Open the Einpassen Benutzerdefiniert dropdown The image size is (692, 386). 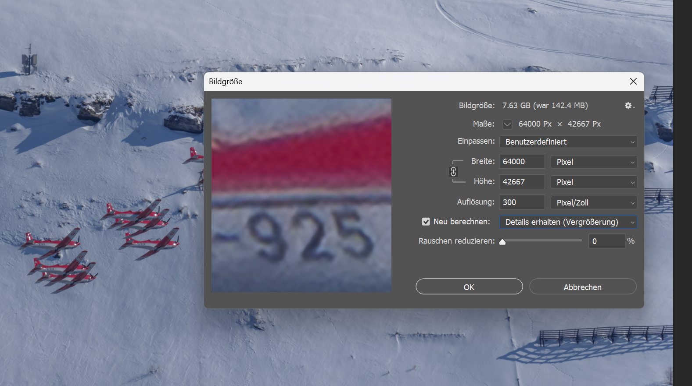coord(568,142)
